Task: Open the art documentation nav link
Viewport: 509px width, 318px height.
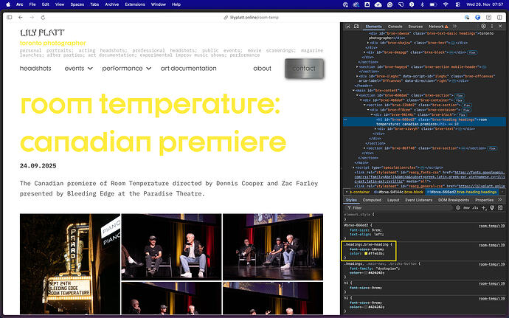Action: click(188, 68)
